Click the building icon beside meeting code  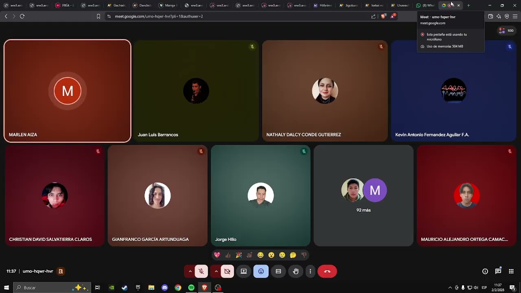pos(61,271)
